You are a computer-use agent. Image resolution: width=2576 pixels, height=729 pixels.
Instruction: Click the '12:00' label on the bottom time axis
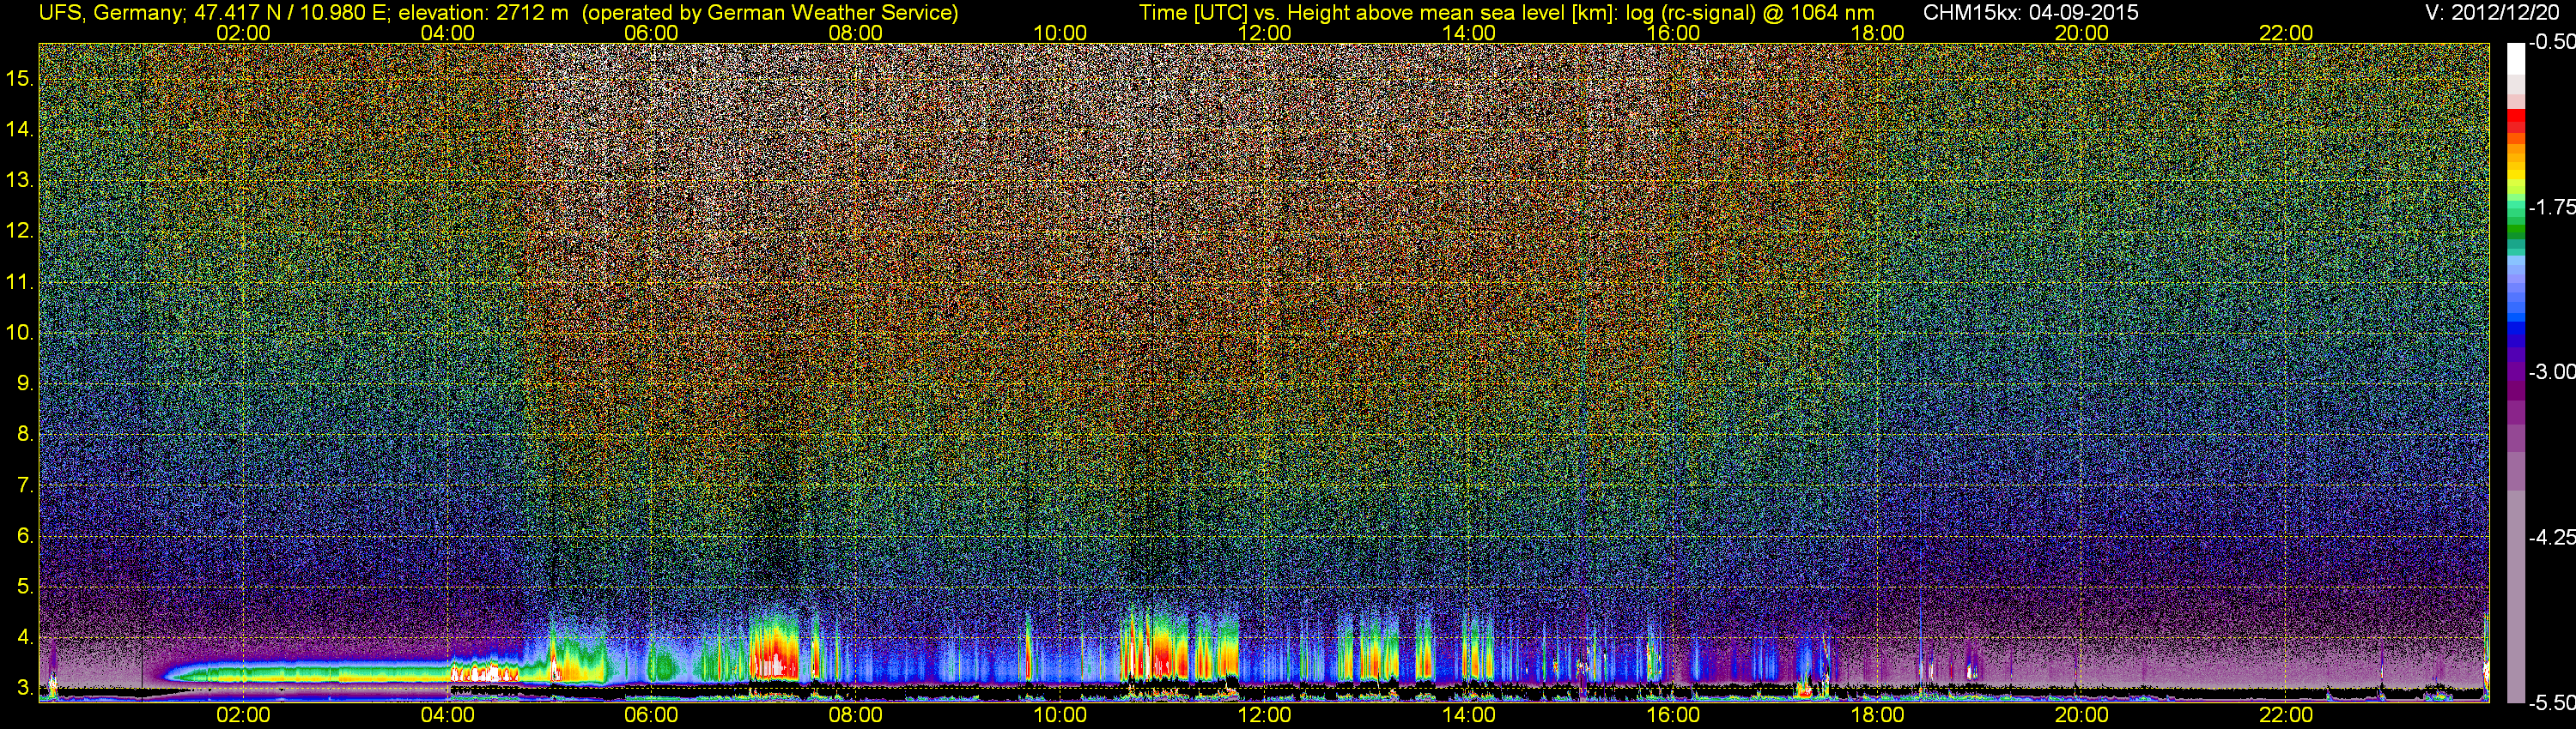[1264, 715]
